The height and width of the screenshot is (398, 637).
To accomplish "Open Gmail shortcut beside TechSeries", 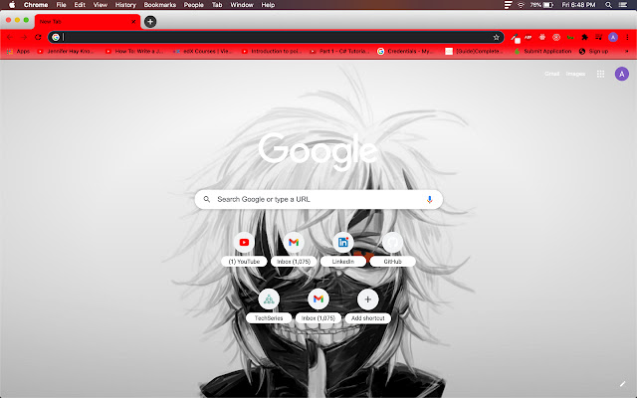I will [x=318, y=305].
